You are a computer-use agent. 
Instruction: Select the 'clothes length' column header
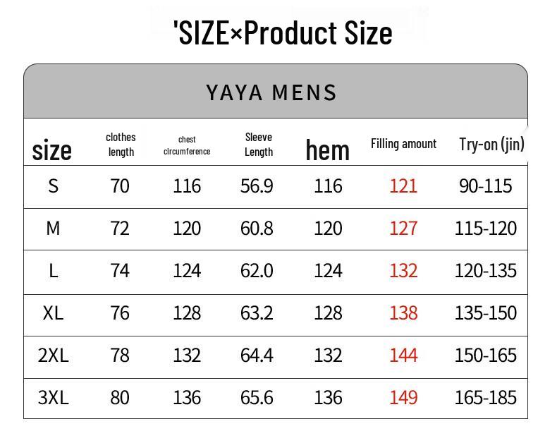pyautogui.click(x=121, y=144)
